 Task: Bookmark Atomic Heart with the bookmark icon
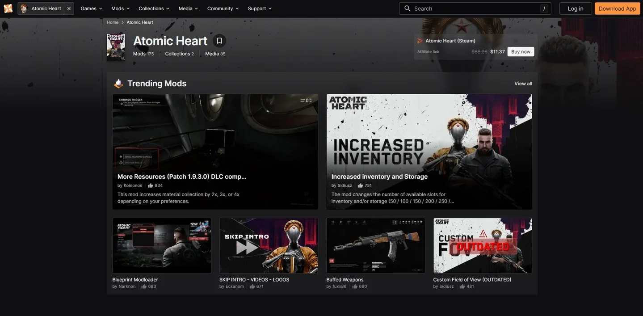[219, 41]
